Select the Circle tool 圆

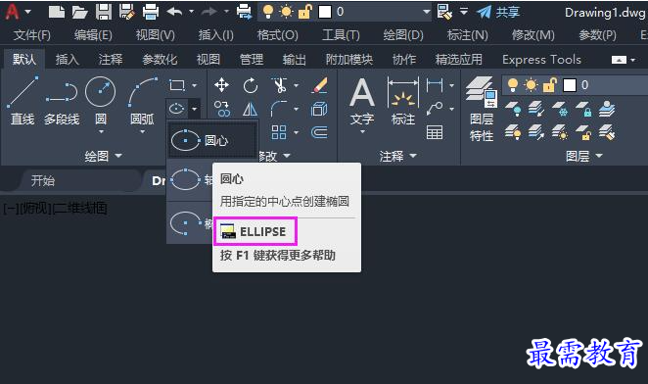tap(101, 101)
